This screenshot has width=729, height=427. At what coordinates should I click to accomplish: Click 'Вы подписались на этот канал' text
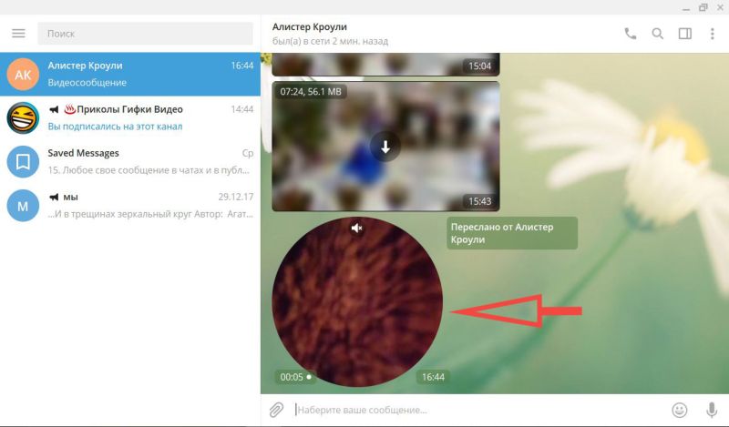115,127
